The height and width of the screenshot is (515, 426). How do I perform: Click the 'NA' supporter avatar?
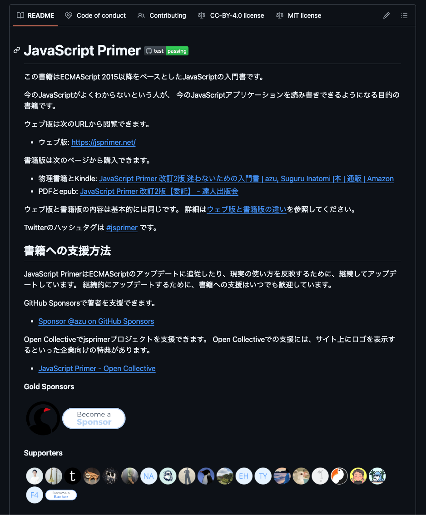pos(149,476)
